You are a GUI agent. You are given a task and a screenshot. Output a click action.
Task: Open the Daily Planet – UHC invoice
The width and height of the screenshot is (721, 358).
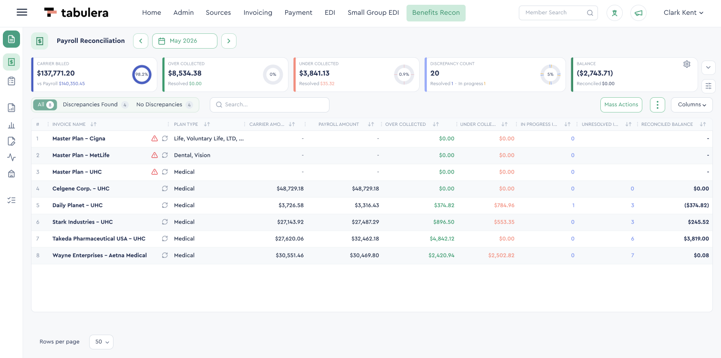click(78, 205)
